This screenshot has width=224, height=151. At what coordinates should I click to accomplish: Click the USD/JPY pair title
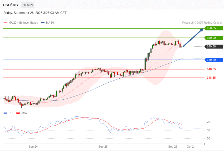point(11,5)
